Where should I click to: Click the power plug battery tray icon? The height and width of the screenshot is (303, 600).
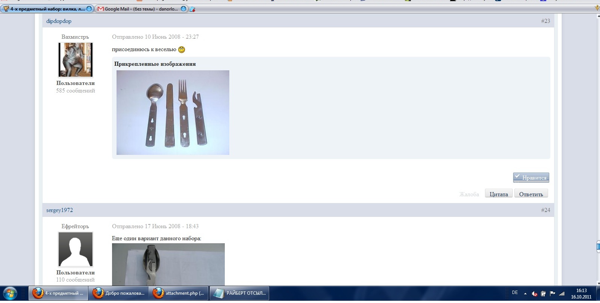coord(543,294)
